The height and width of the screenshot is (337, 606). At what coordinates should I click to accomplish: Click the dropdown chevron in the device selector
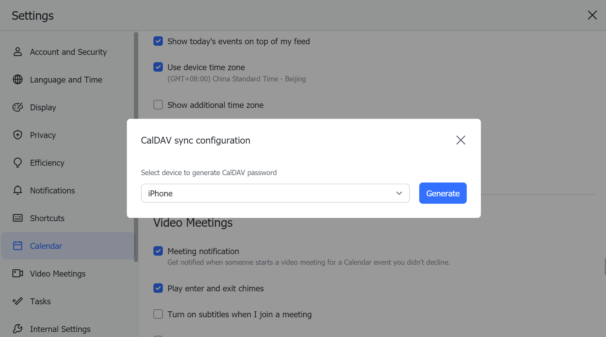coord(399,193)
